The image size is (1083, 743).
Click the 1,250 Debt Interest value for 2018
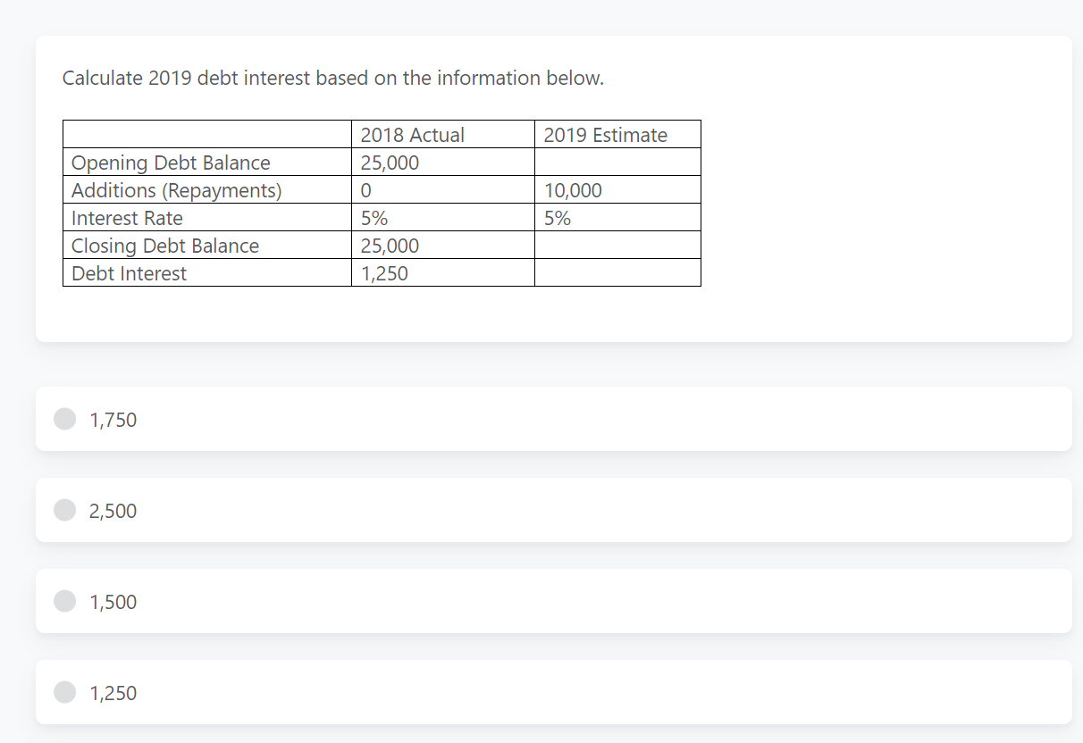tap(383, 273)
